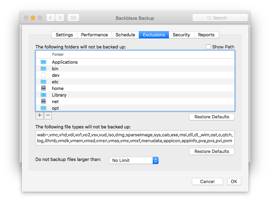
Task: Click the Applications folder icon
Action: point(43,62)
